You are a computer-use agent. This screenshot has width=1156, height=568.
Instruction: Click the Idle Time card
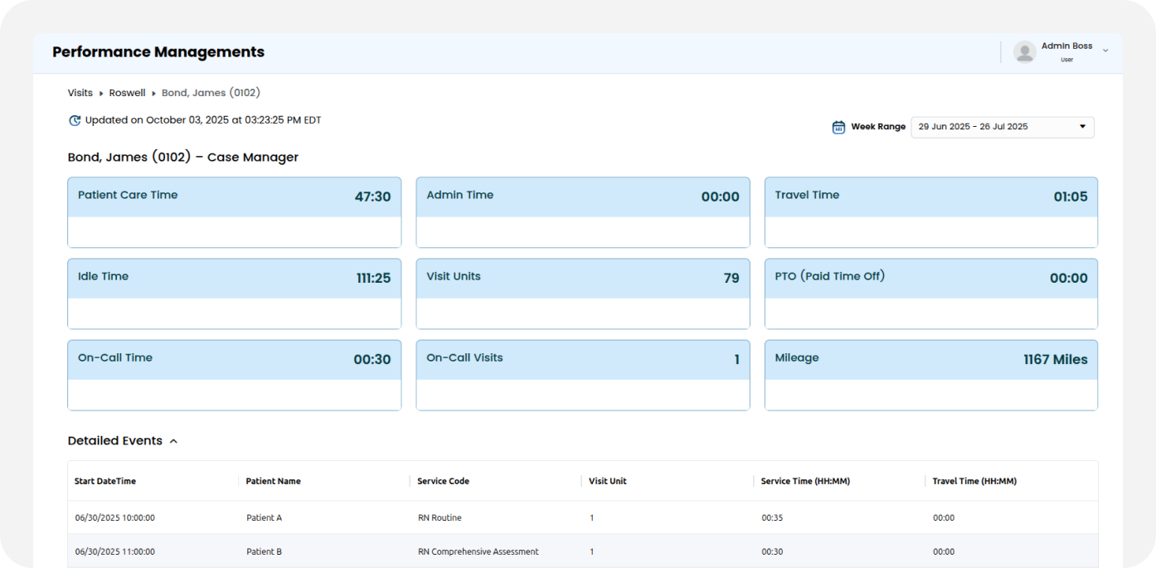tap(234, 294)
